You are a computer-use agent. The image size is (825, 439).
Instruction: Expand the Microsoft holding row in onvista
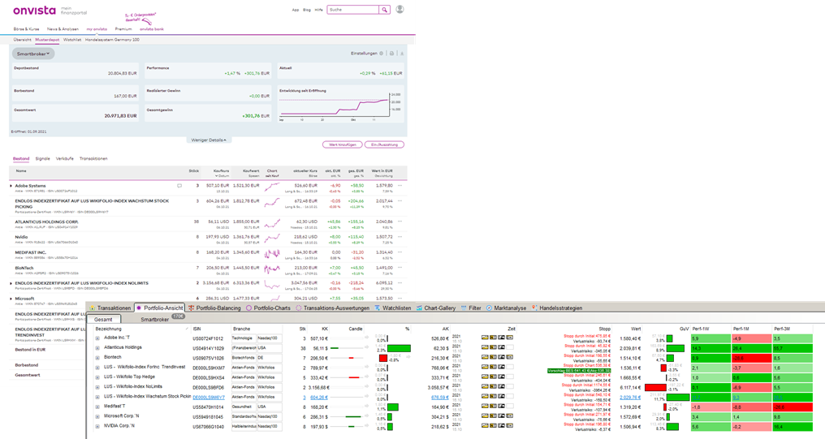11,299
